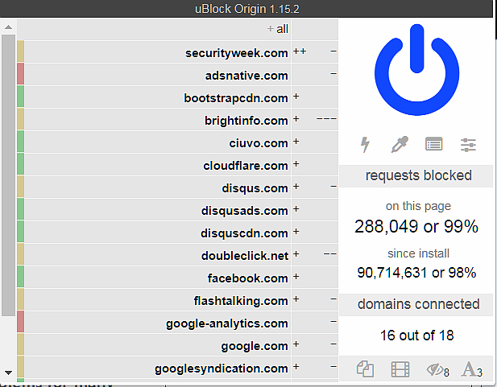Click rule cell of disqus.com row
Viewport: 497px width, 387px height.
[x=315, y=187]
